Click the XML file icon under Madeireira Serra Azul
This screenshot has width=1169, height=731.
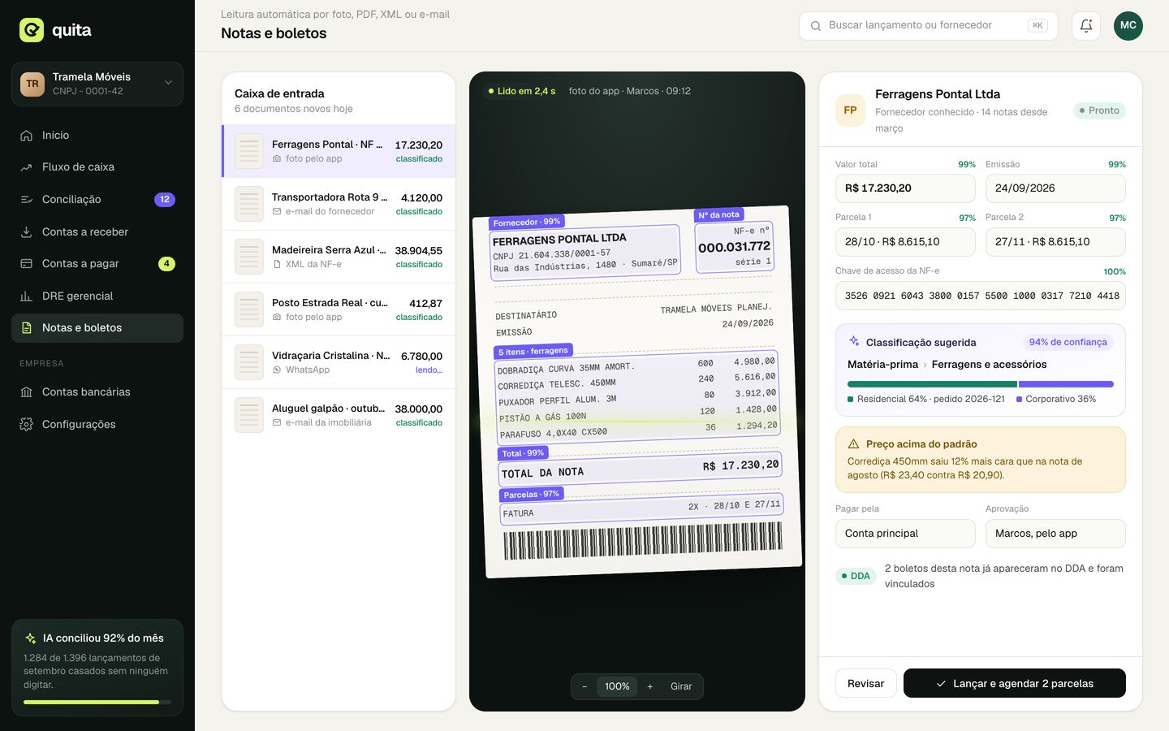(x=277, y=265)
